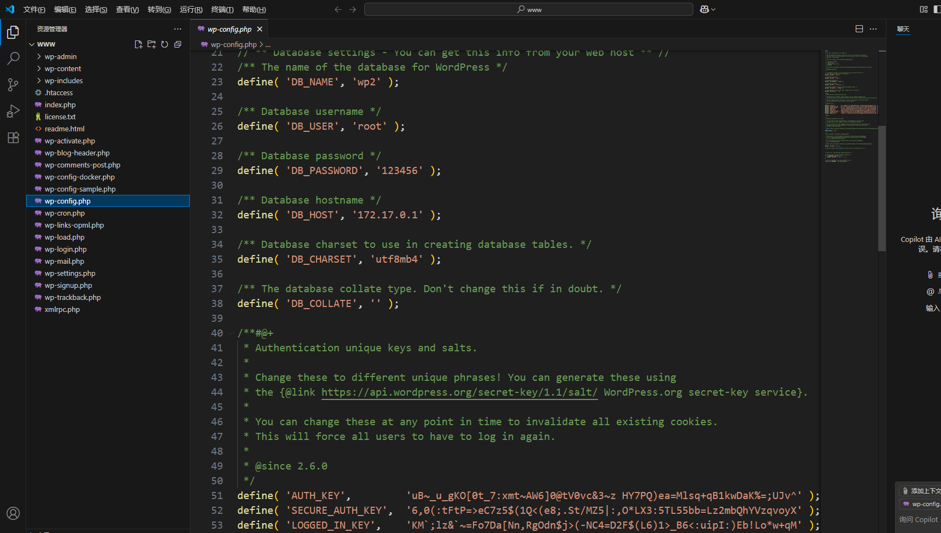Close the wp-config.php tab
Image resolution: width=941 pixels, height=533 pixels.
point(260,29)
